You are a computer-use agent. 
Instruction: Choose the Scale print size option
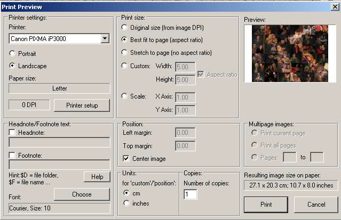pyautogui.click(x=125, y=96)
